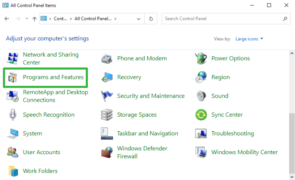The image size is (295, 180).
Task: Click the Security and Maintenance flag icon
Action: pyautogui.click(x=107, y=96)
